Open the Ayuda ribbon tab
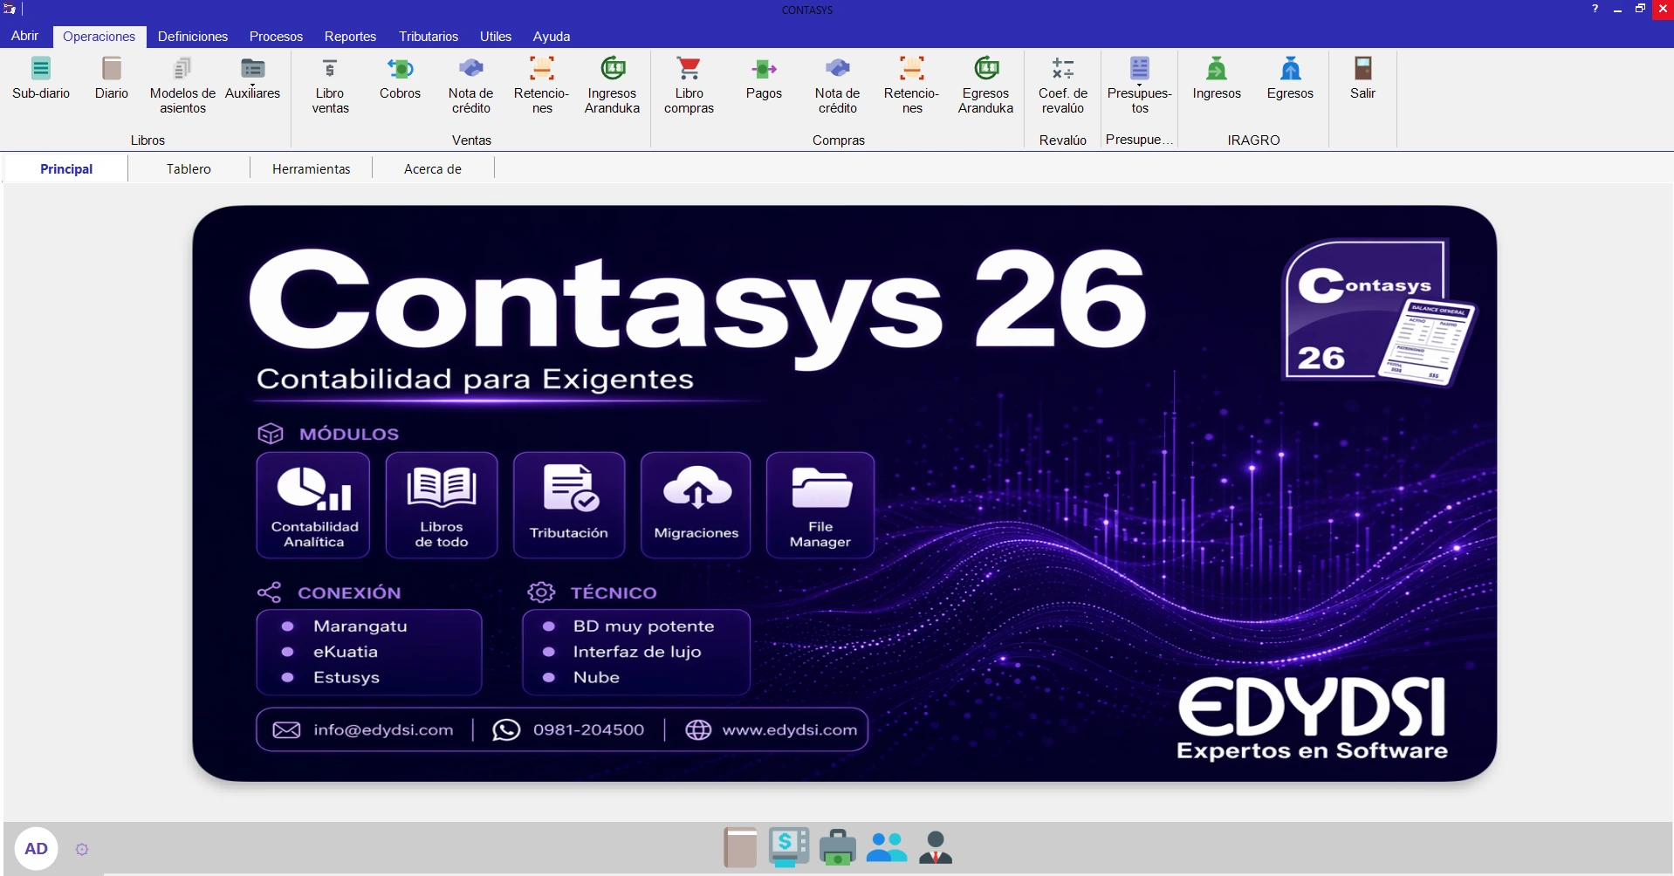Viewport: 1674px width, 876px height. pyautogui.click(x=552, y=37)
